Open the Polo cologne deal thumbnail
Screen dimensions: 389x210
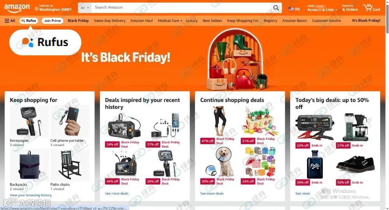tap(315, 164)
